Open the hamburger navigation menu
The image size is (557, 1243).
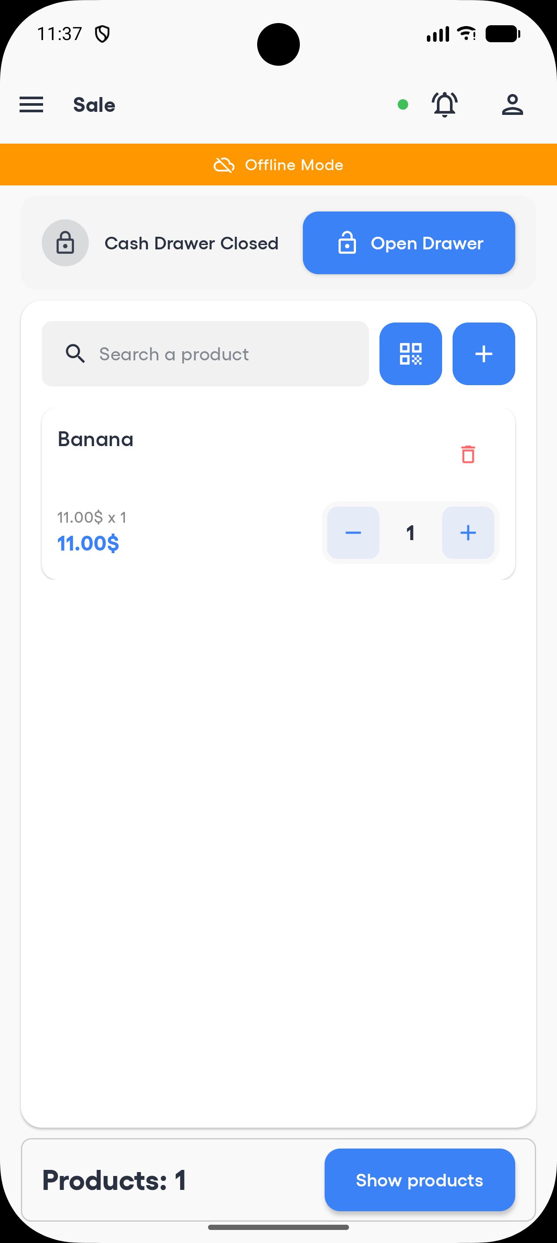click(31, 105)
